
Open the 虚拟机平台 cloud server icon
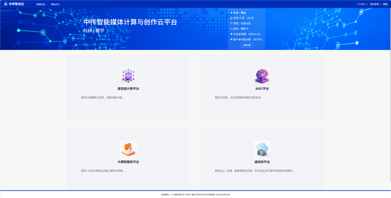point(262,149)
